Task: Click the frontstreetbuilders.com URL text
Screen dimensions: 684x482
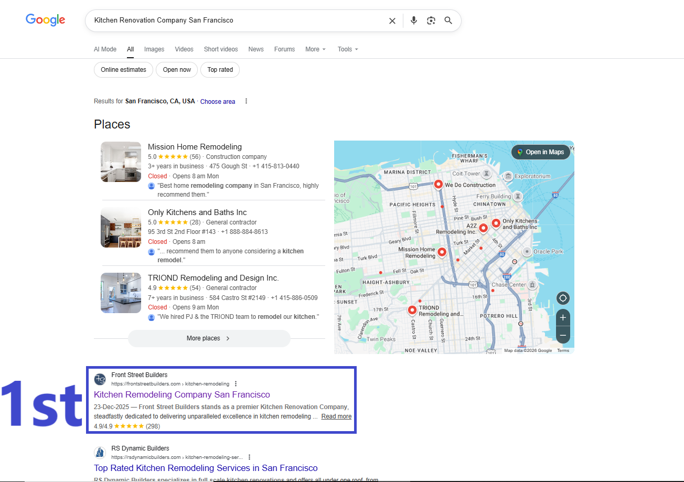Action: pyautogui.click(x=170, y=384)
